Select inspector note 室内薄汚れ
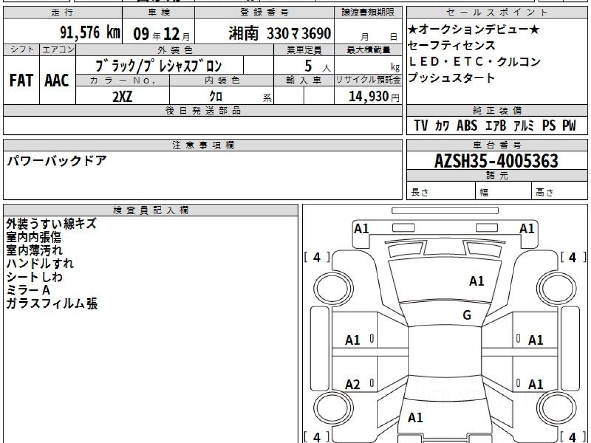The width and height of the screenshot is (591, 443). (x=34, y=250)
